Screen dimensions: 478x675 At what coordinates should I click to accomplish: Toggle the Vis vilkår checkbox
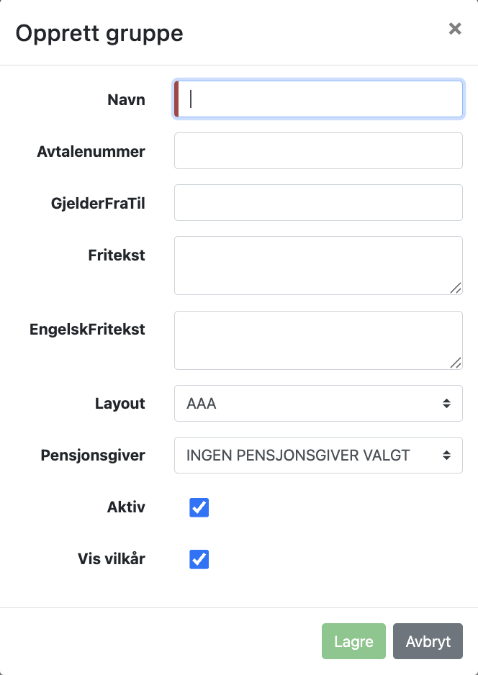point(199,559)
